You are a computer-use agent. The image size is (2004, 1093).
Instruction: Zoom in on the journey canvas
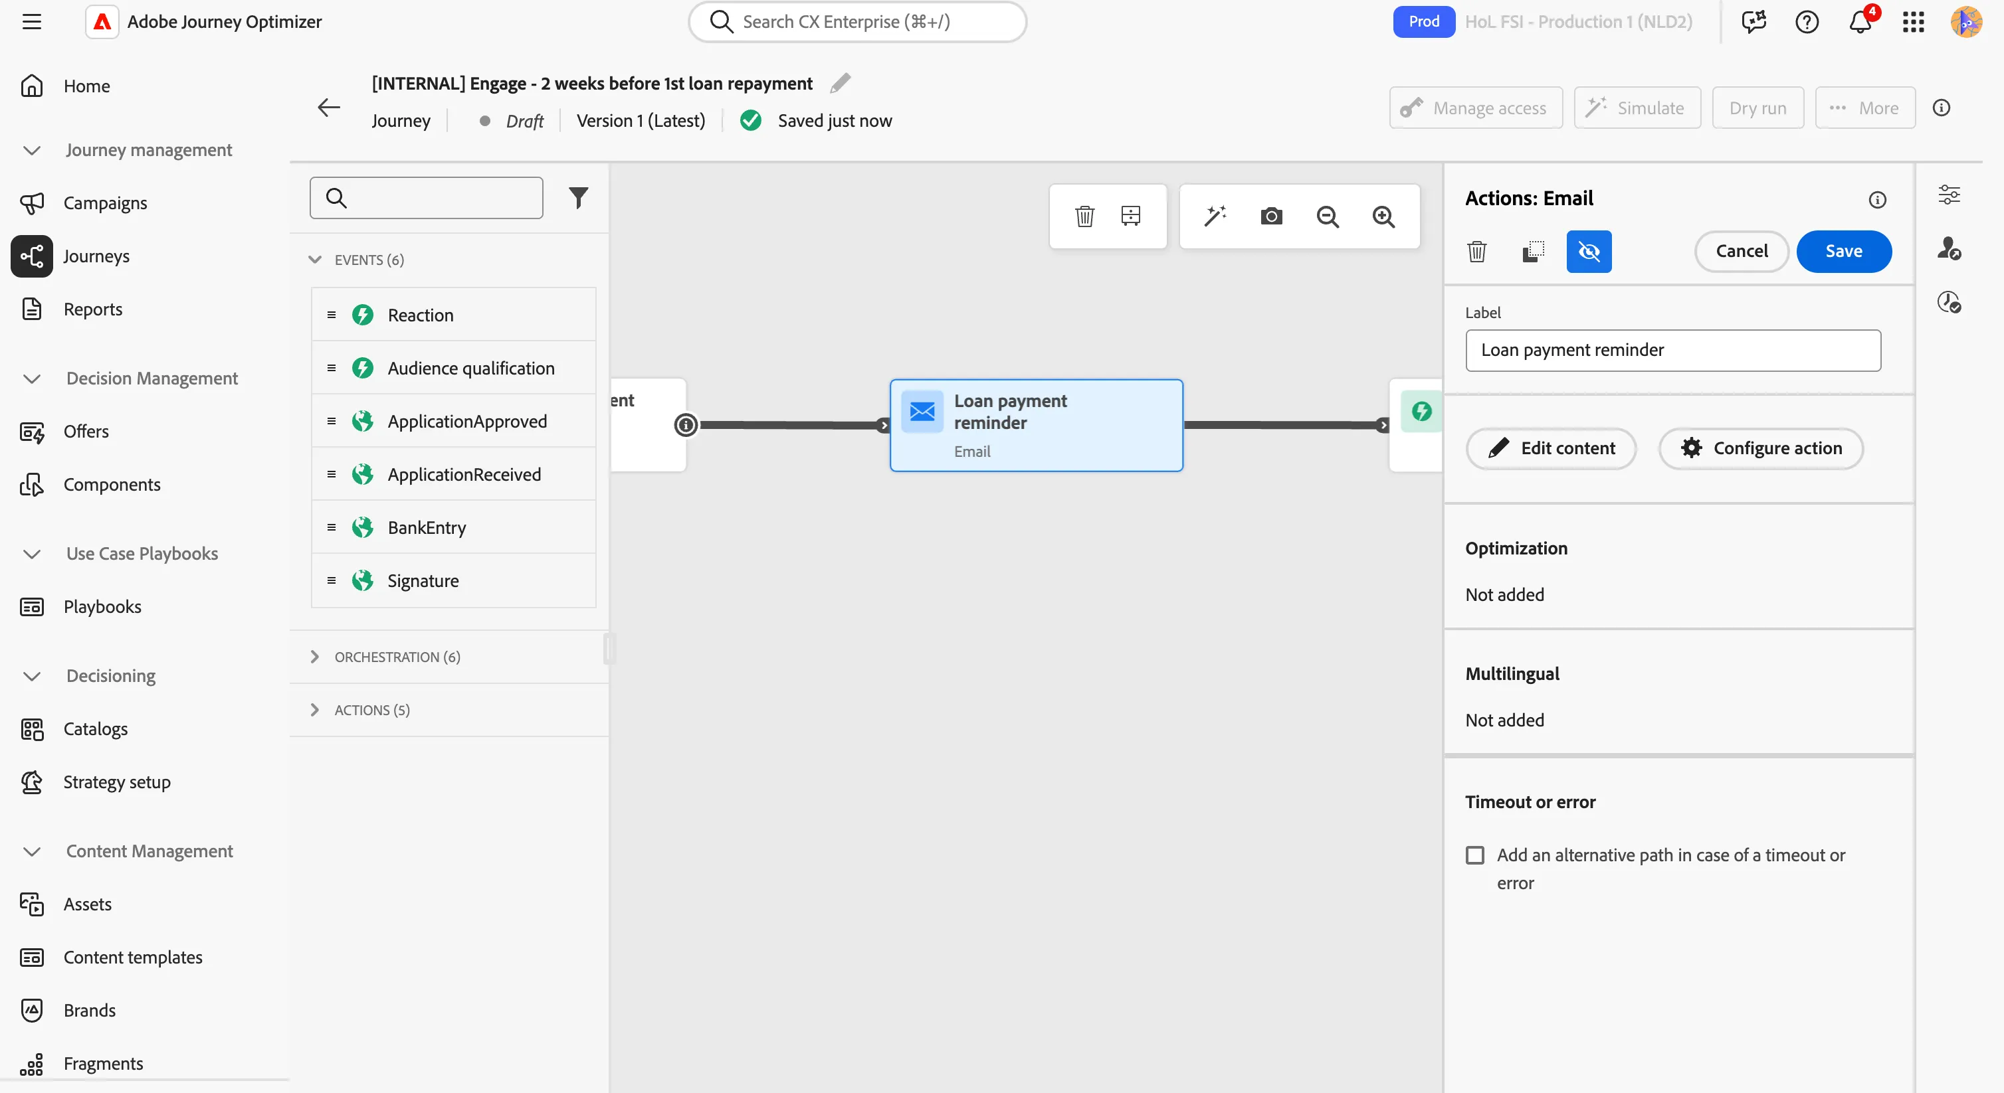pyautogui.click(x=1383, y=217)
